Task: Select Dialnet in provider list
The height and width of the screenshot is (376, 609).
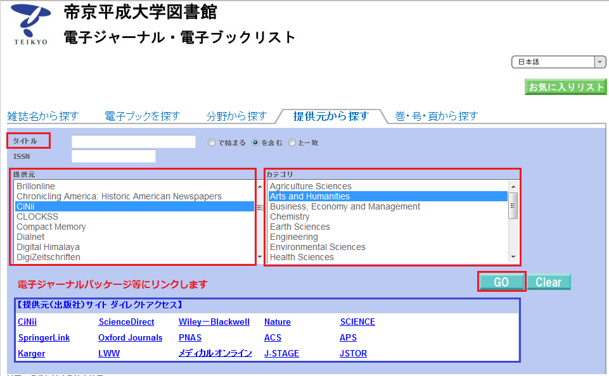Action: click(134, 237)
